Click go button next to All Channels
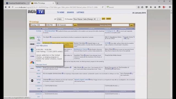 pyautogui.click(x=75, y=25)
